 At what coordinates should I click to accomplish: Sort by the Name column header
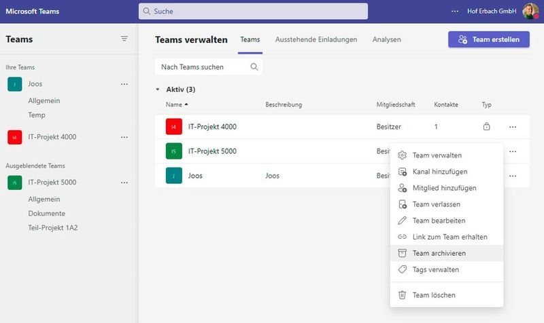point(177,104)
